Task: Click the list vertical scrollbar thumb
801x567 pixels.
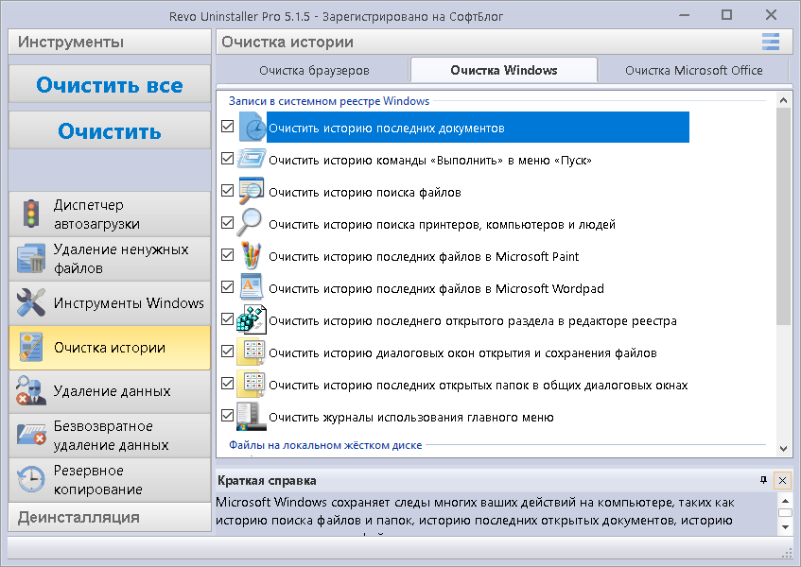Action: (x=783, y=216)
